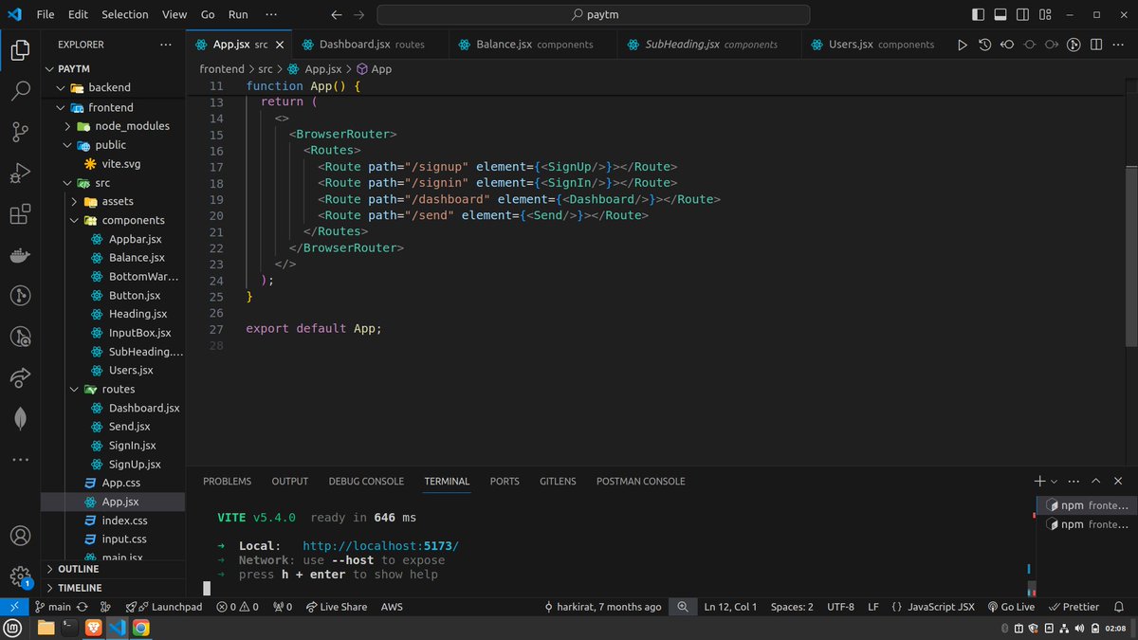Open the MongoDB leaf icon view

[x=20, y=418]
